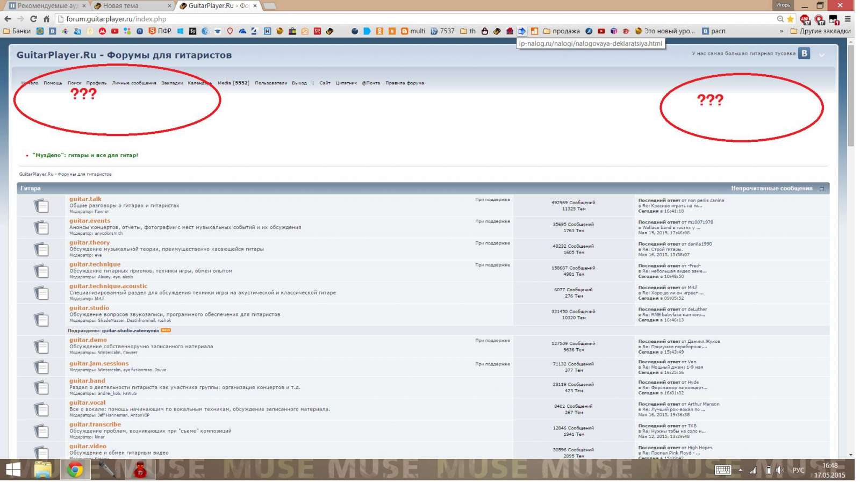Switch to the 'Новая тема' tab

point(132,6)
